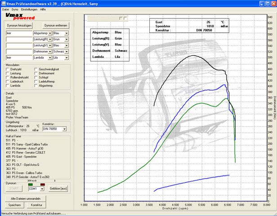Enable the Leistung checkbox
This screenshot has height=216, width=277.
click(7, 73)
